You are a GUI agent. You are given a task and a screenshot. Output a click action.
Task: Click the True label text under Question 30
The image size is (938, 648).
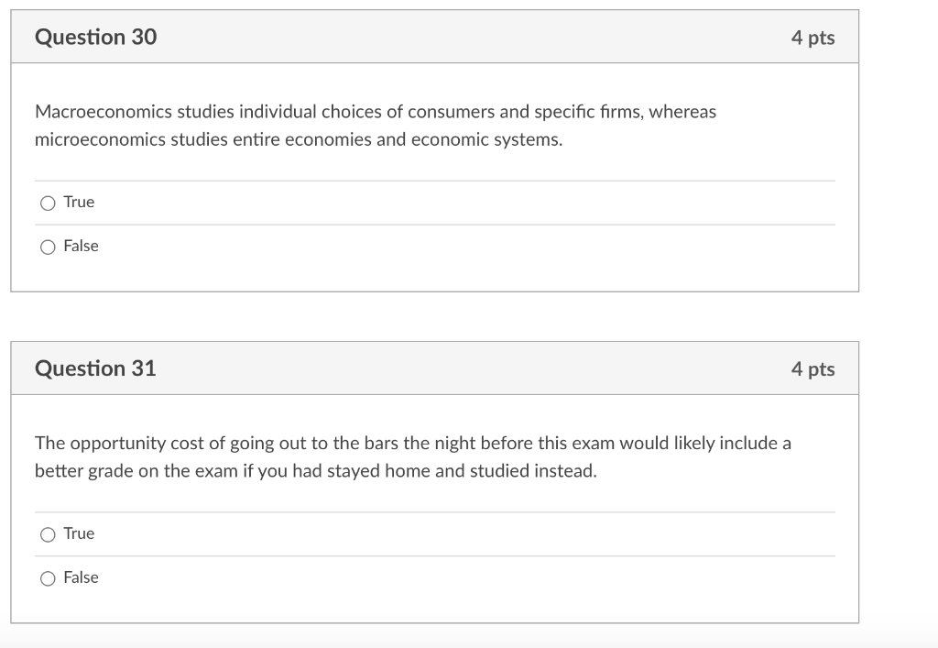click(79, 203)
